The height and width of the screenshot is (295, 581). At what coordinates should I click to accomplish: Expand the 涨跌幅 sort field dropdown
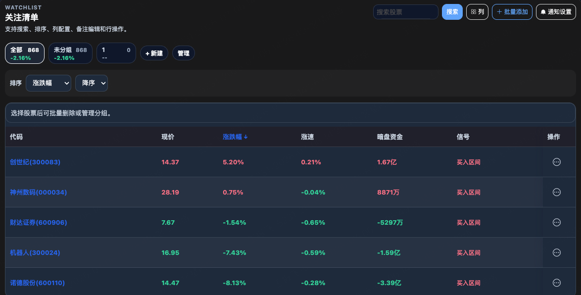48,83
